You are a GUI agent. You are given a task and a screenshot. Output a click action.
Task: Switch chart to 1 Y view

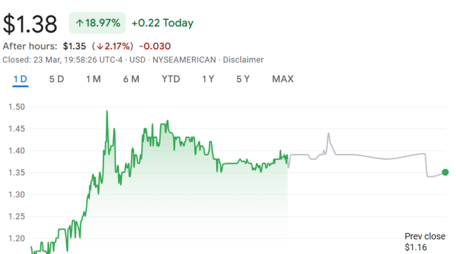208,79
